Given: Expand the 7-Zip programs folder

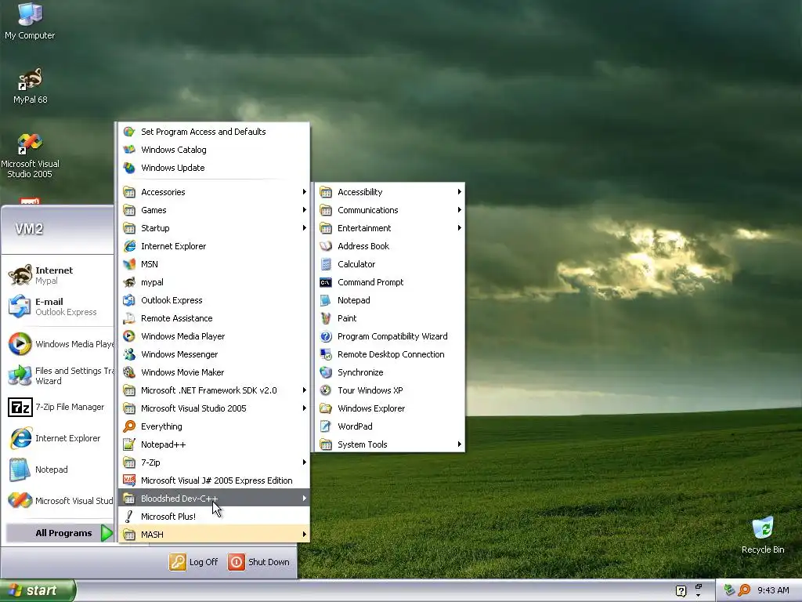Looking at the screenshot, I should point(215,462).
